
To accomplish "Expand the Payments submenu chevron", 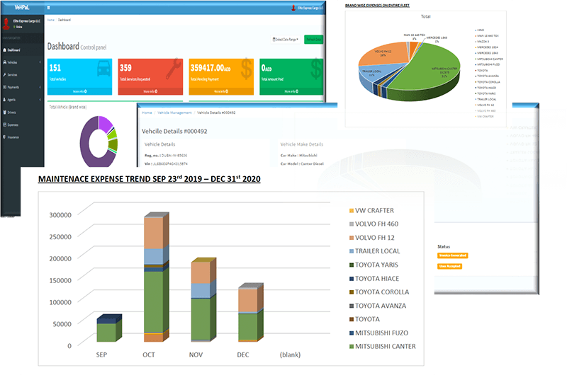I will pyautogui.click(x=40, y=87).
